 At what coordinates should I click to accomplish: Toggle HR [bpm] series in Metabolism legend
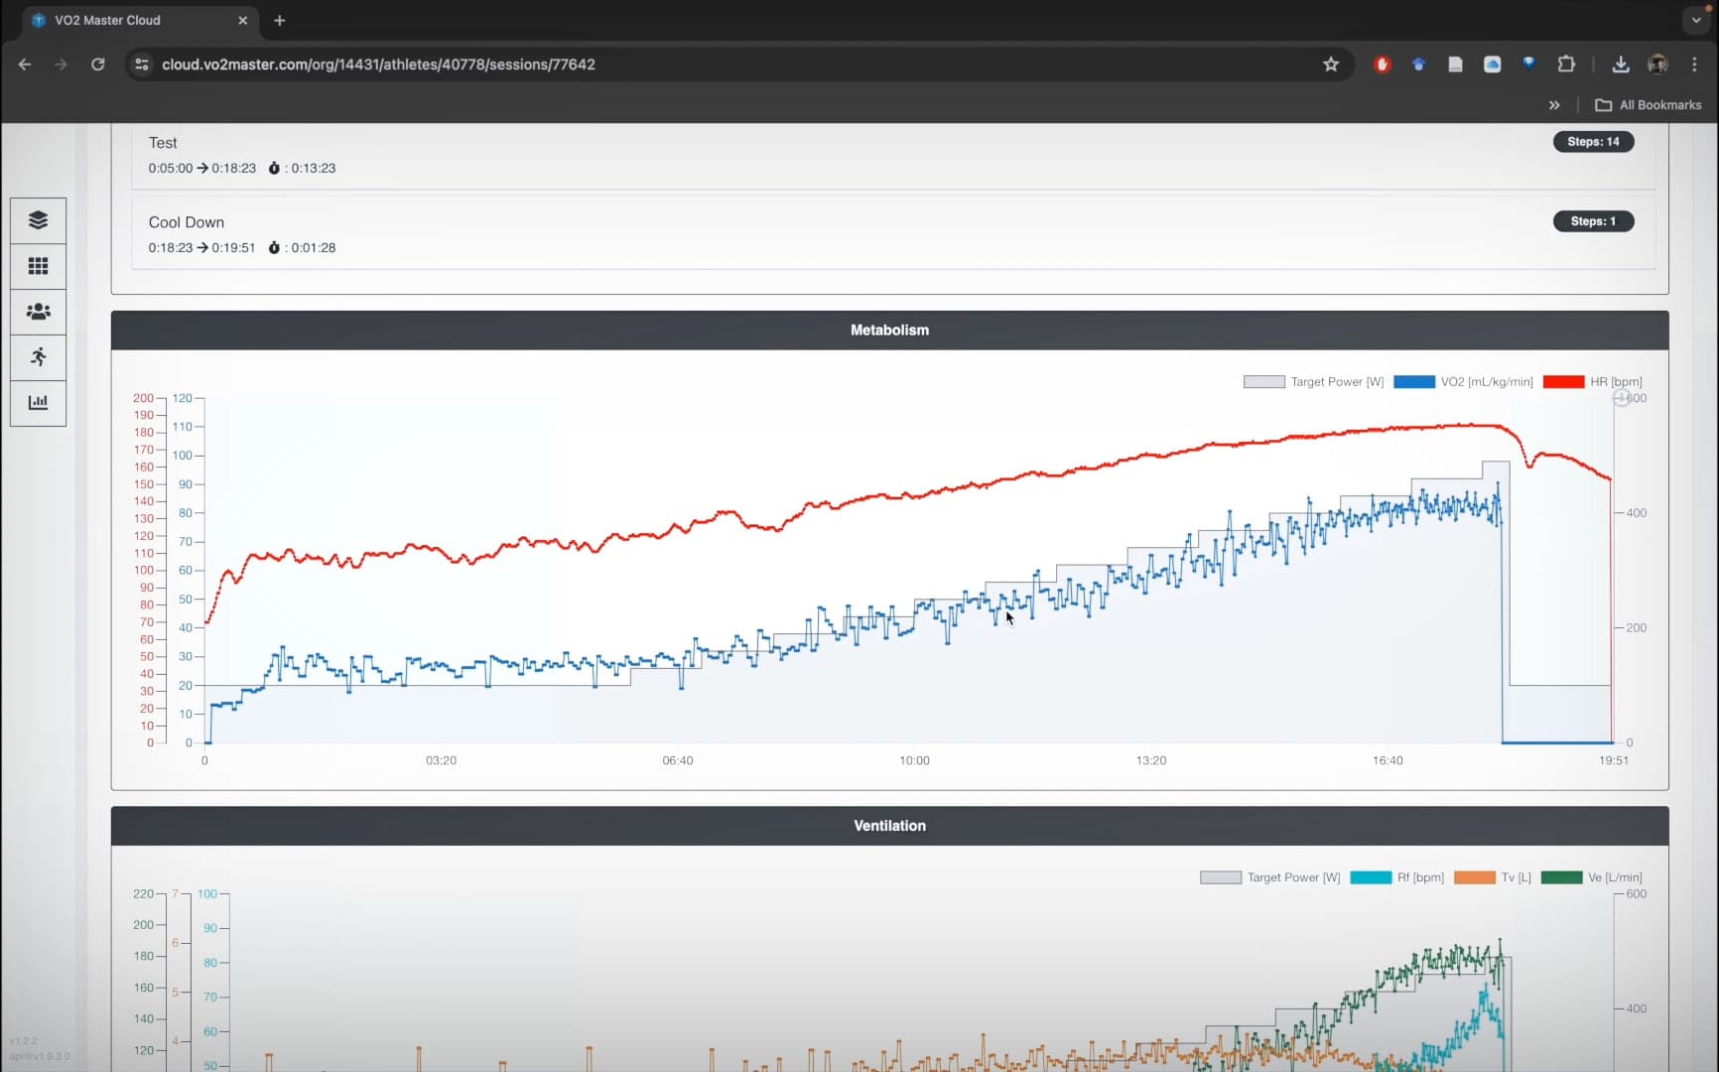(x=1592, y=382)
